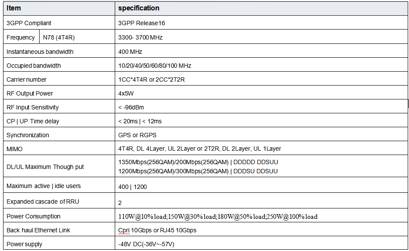
Task: Click the 'specification' header cell
Action: [x=139, y=8]
